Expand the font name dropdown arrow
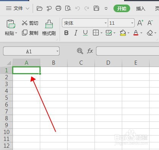 click(x=106, y=23)
